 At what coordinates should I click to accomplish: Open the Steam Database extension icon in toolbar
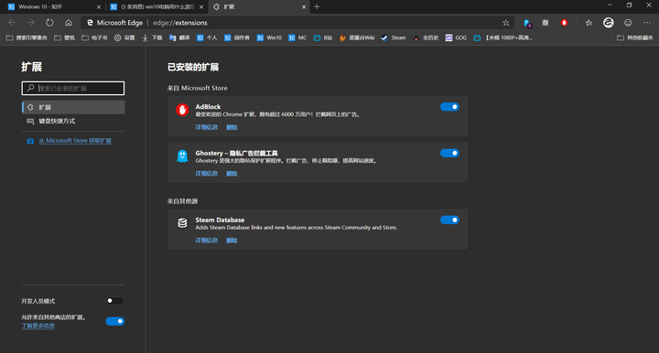click(x=546, y=23)
